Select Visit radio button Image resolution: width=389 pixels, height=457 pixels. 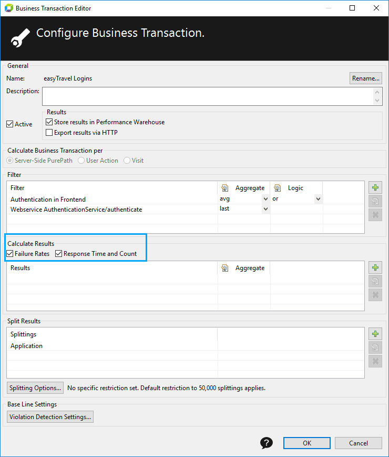(127, 160)
